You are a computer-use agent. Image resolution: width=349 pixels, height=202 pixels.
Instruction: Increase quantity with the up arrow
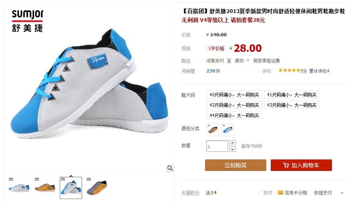click(232, 143)
